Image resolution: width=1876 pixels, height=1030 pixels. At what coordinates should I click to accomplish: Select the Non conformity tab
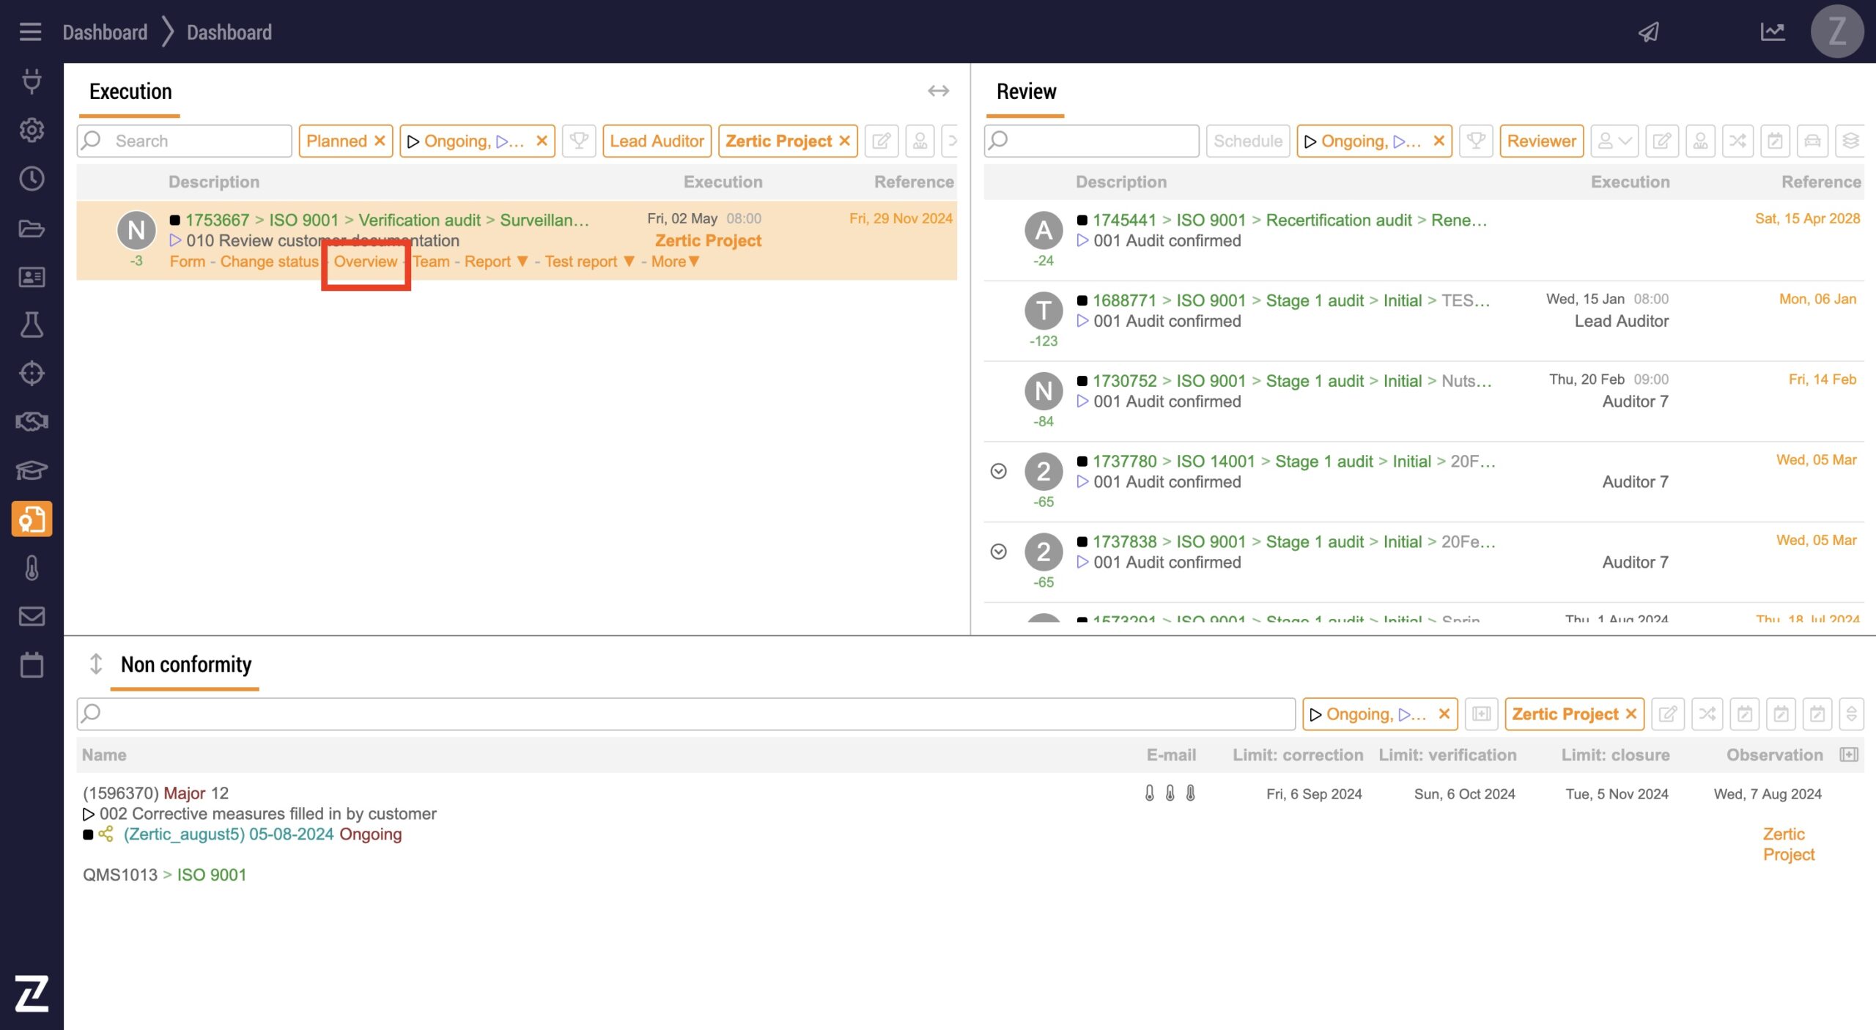tap(185, 664)
